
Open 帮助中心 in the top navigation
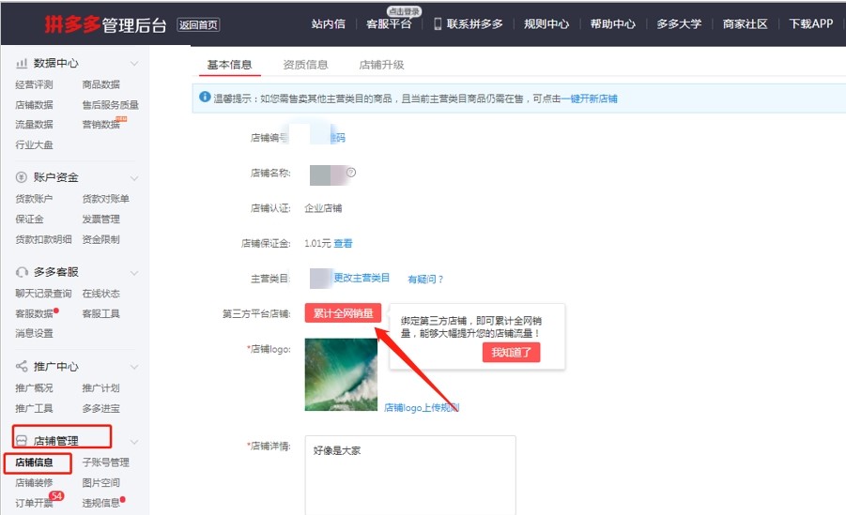click(612, 24)
